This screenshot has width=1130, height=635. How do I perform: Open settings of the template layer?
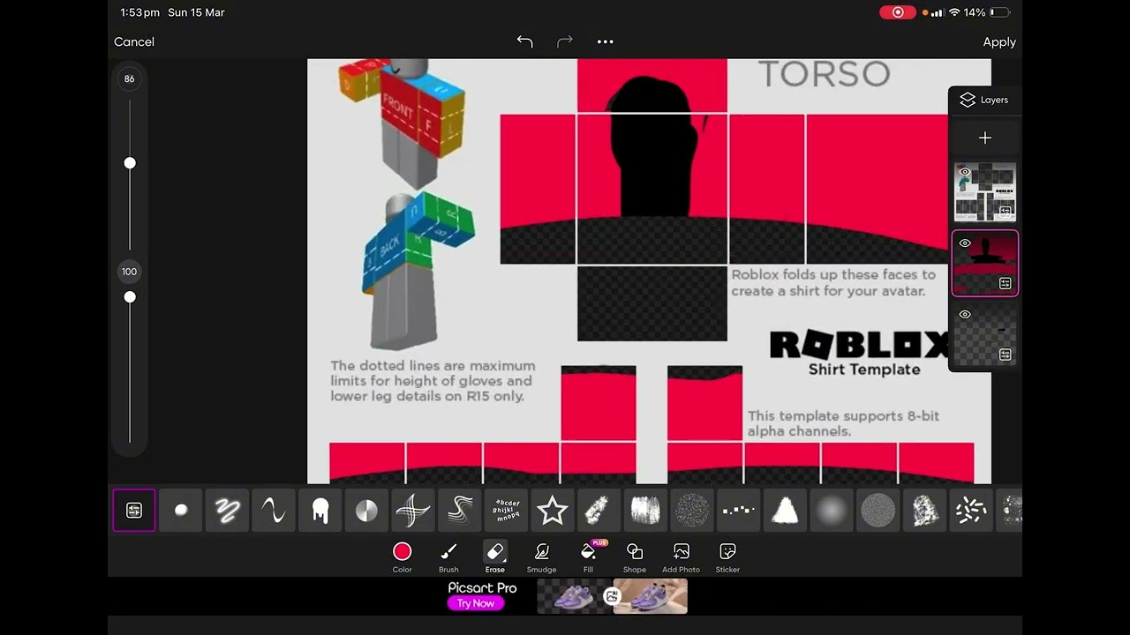coord(1005,212)
